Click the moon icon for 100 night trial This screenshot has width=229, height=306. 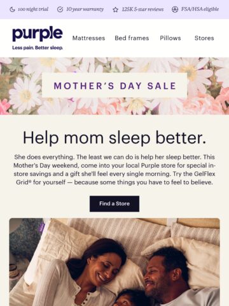[x=13, y=10]
